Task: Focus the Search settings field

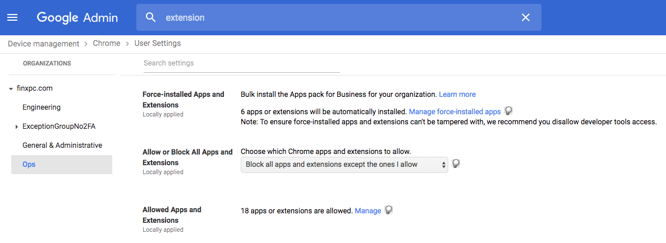Action: [x=242, y=63]
